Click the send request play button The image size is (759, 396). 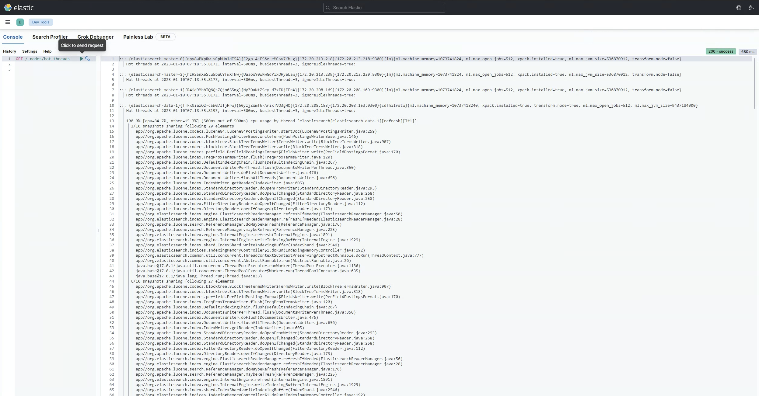tap(81, 59)
